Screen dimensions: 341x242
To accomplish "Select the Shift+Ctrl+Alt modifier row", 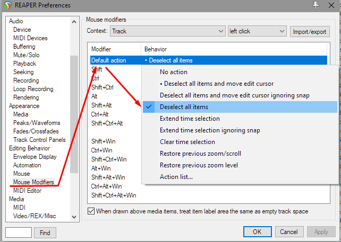I will point(107,123).
